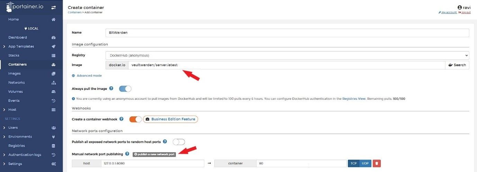Click the image Search button
The width and height of the screenshot is (477, 172).
[x=457, y=65]
